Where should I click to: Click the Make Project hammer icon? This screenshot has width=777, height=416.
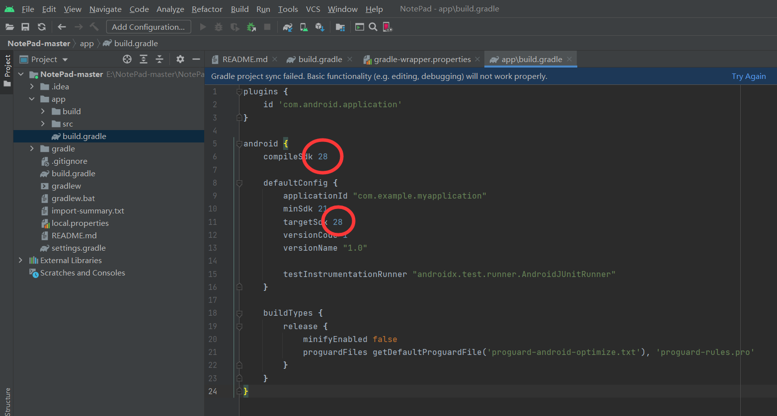tap(94, 27)
